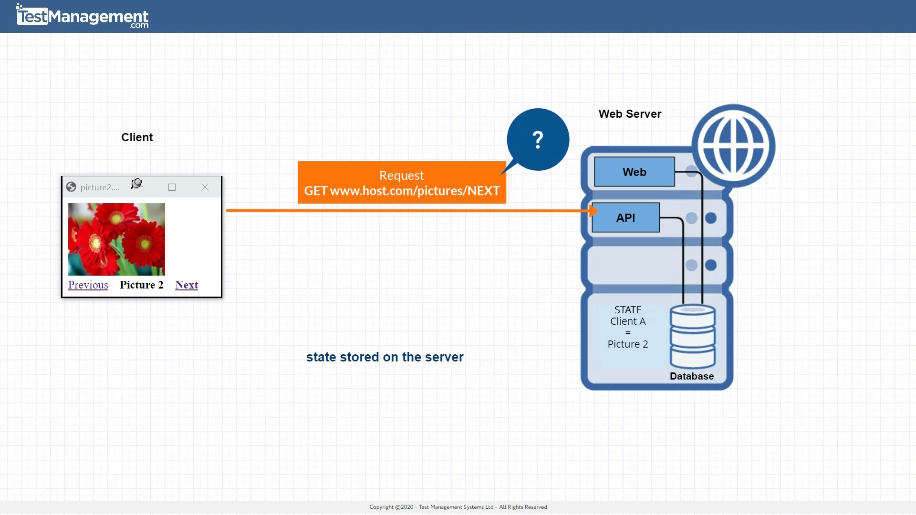Select the globe icon in the browser title bar
916x515 pixels.
(x=71, y=187)
